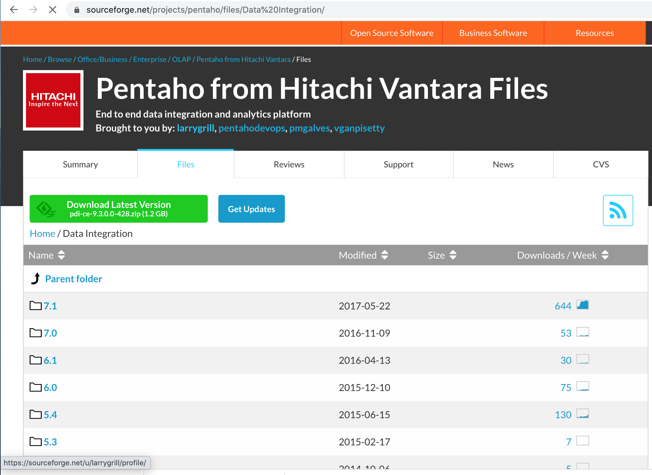This screenshot has height=475, width=652.
Task: Stop page loading with X button
Action: 53,10
